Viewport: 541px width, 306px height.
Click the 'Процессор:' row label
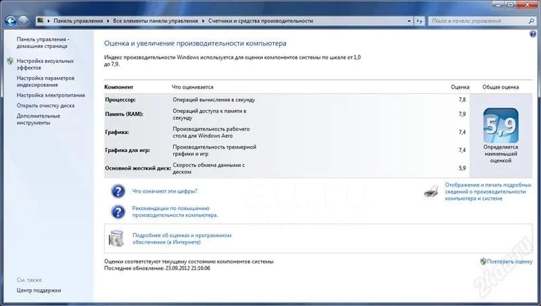click(120, 99)
